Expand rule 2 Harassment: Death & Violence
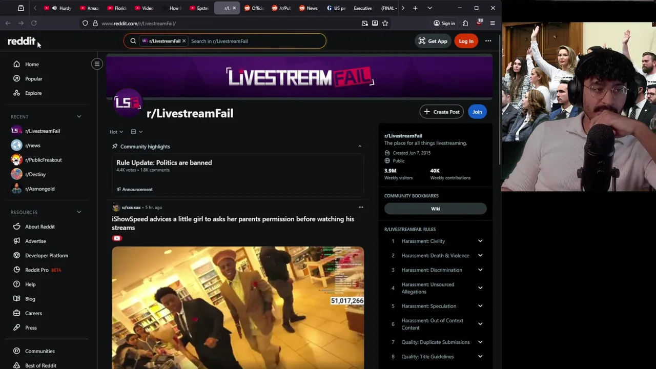 (x=480, y=255)
